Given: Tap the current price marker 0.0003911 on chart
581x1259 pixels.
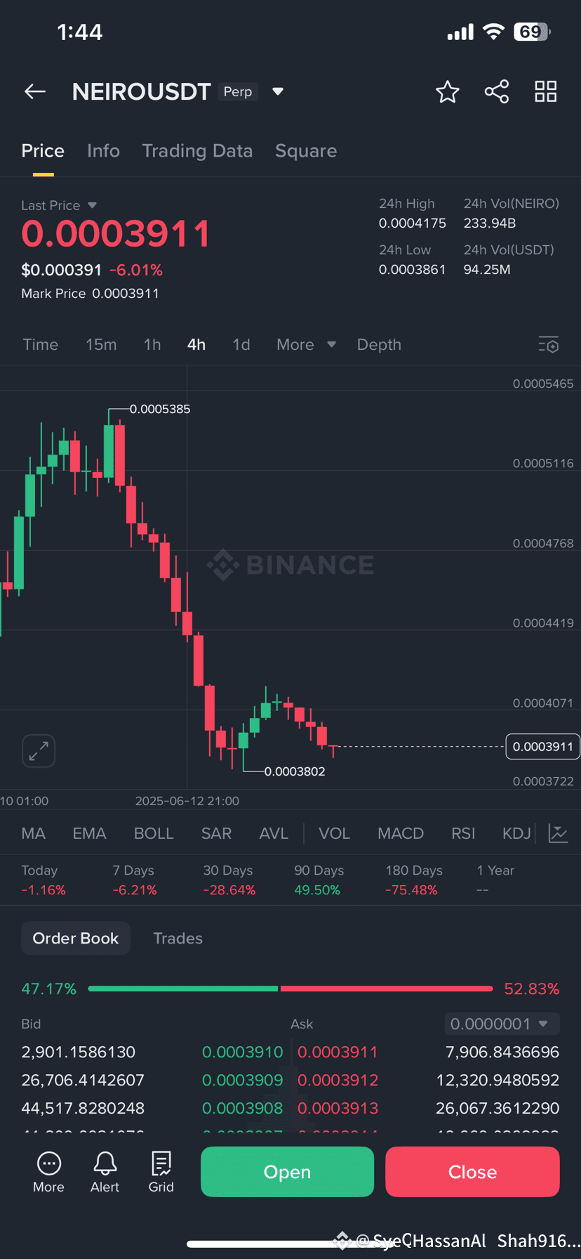Looking at the screenshot, I should point(542,746).
